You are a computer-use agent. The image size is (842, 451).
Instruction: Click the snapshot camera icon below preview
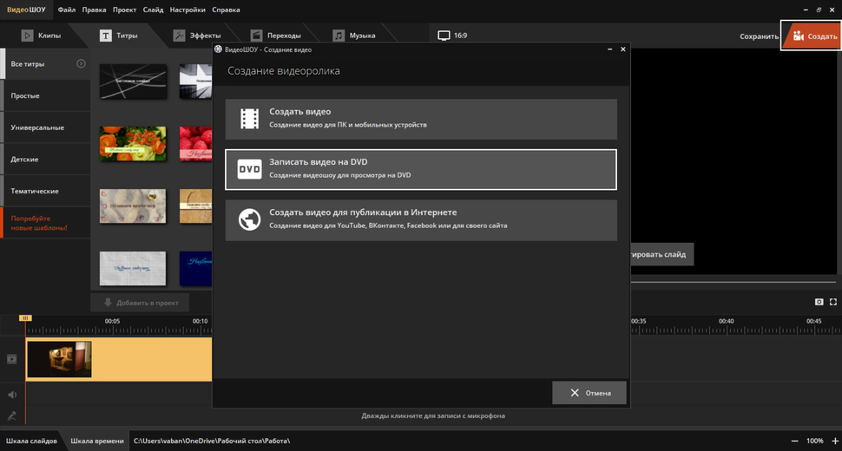[x=819, y=302]
